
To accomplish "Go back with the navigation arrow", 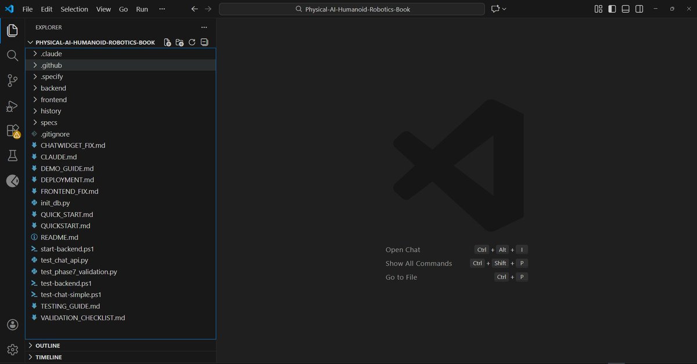I will click(x=195, y=9).
